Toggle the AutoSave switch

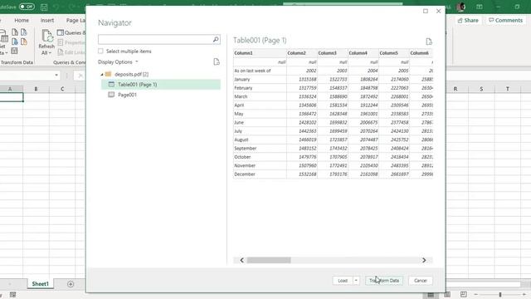[27, 7]
